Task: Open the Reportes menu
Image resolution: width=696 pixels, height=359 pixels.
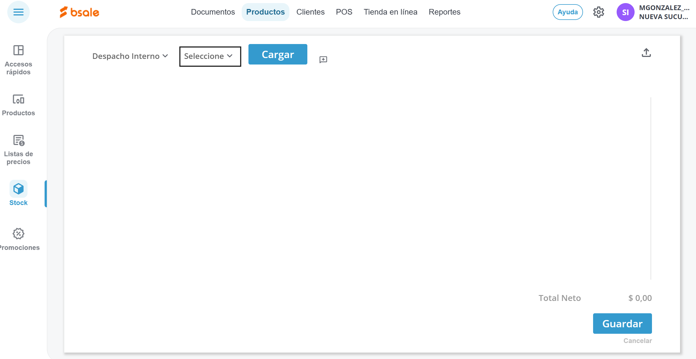Action: [x=444, y=12]
